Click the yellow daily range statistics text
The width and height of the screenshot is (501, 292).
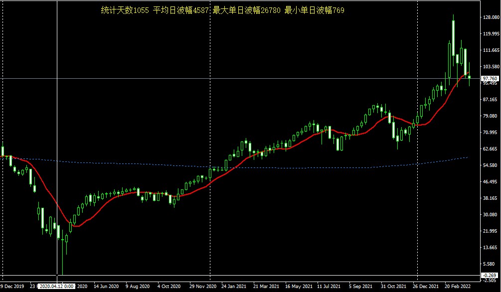click(x=222, y=10)
